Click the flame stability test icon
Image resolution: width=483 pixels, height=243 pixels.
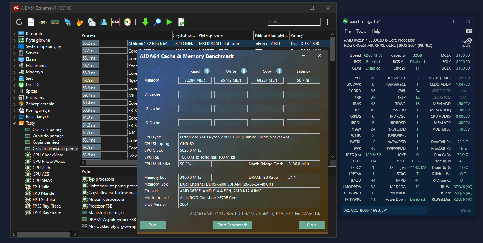pos(79,22)
